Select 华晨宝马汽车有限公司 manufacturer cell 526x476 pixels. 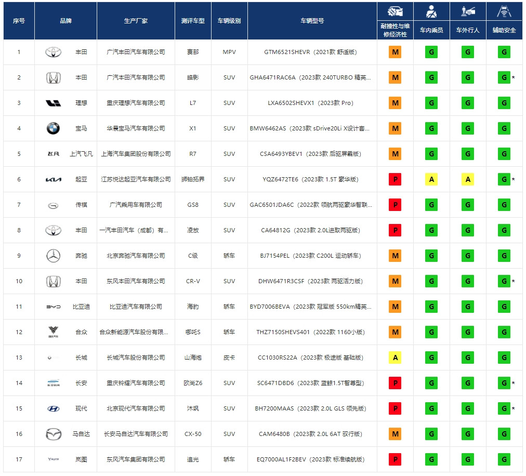point(136,128)
